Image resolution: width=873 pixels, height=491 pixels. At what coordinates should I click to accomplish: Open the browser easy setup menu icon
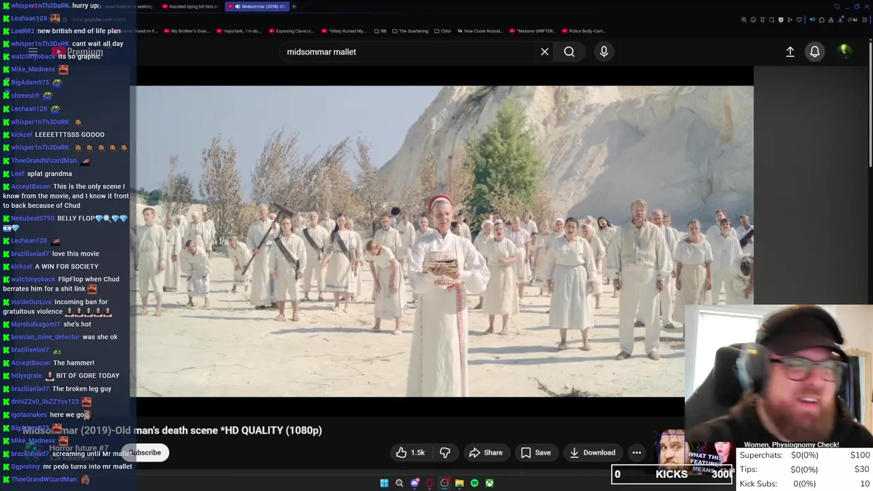coord(864,20)
